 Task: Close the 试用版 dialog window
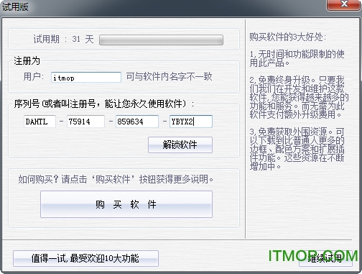[344, 5]
